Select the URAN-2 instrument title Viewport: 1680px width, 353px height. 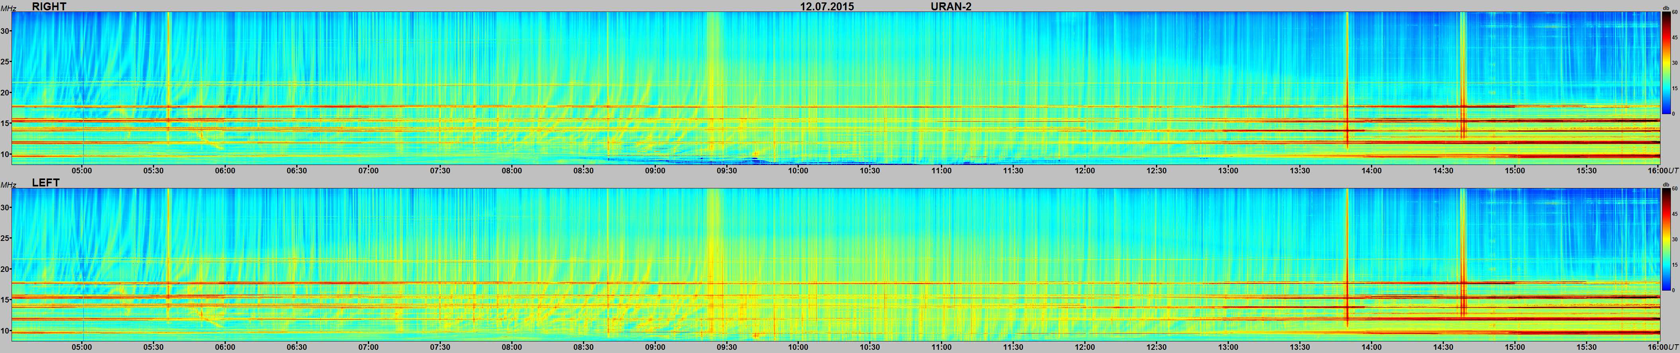coord(952,6)
